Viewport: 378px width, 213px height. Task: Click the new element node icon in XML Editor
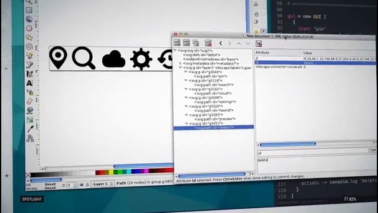[177, 43]
